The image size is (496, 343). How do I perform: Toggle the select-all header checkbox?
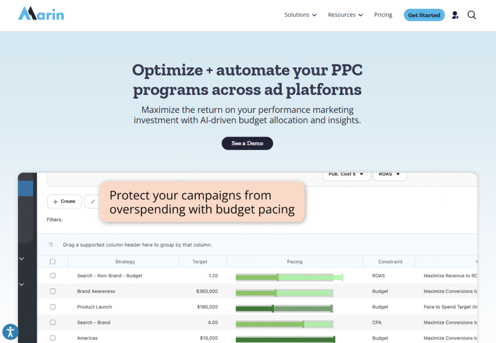(x=53, y=262)
